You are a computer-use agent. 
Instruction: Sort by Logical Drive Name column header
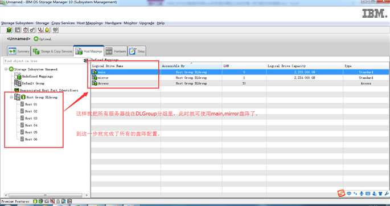pos(126,66)
